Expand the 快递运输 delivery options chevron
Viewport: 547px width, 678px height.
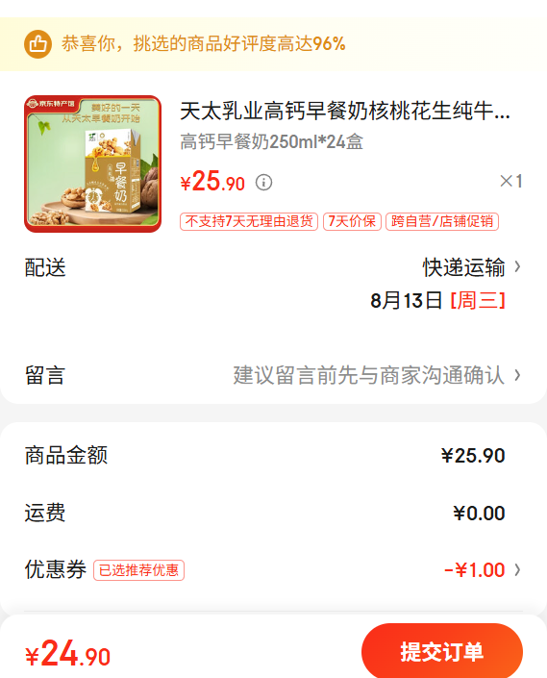(517, 266)
